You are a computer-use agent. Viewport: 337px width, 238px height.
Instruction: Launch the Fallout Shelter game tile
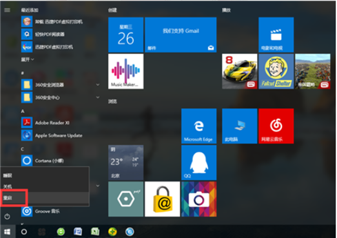coord(276,71)
